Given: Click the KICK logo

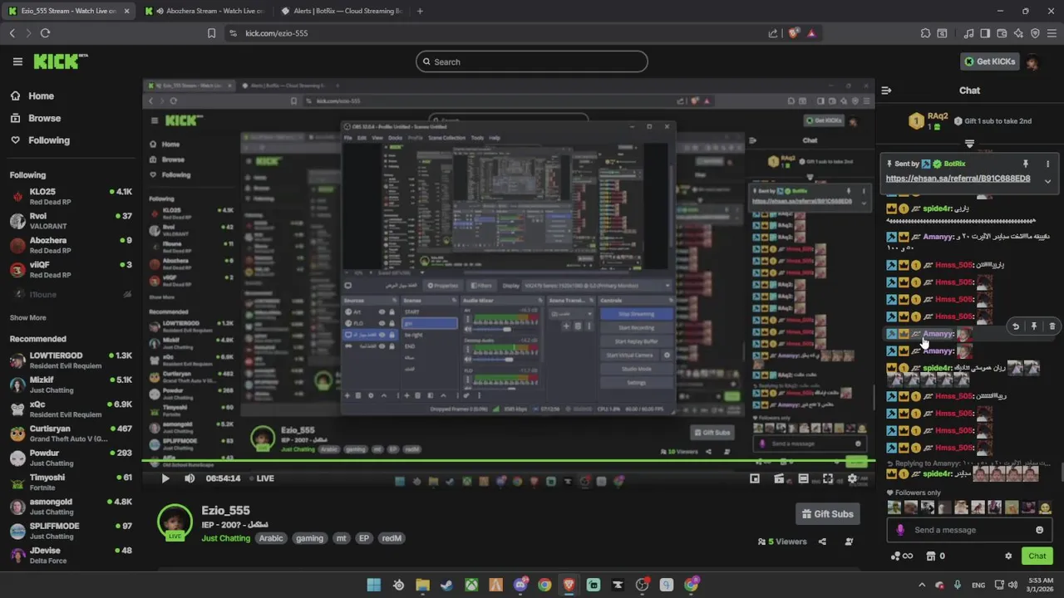Looking at the screenshot, I should click(x=60, y=61).
